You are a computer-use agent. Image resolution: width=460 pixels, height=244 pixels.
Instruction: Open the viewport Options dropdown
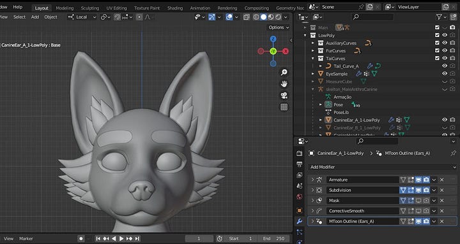279,27
